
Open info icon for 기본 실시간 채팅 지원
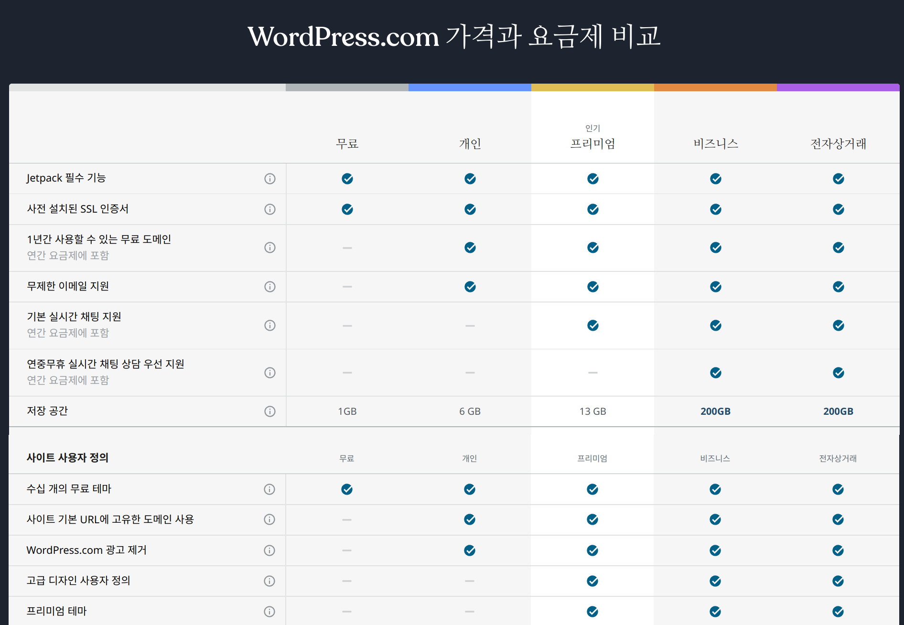(270, 325)
